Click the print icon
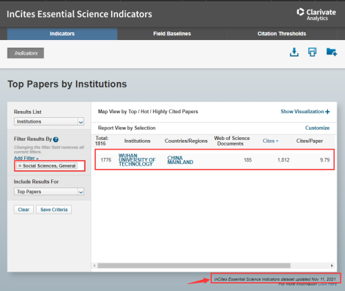 pos(312,52)
